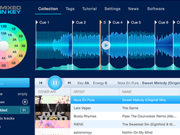Select 5B on the Camelot wheel
Screen dimensions: 180x135
coord(13,63)
